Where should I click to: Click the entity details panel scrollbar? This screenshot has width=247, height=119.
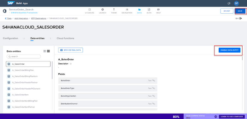242,58
